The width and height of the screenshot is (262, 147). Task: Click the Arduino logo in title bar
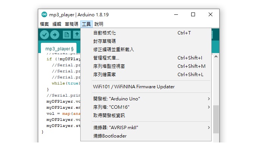[x=44, y=14]
